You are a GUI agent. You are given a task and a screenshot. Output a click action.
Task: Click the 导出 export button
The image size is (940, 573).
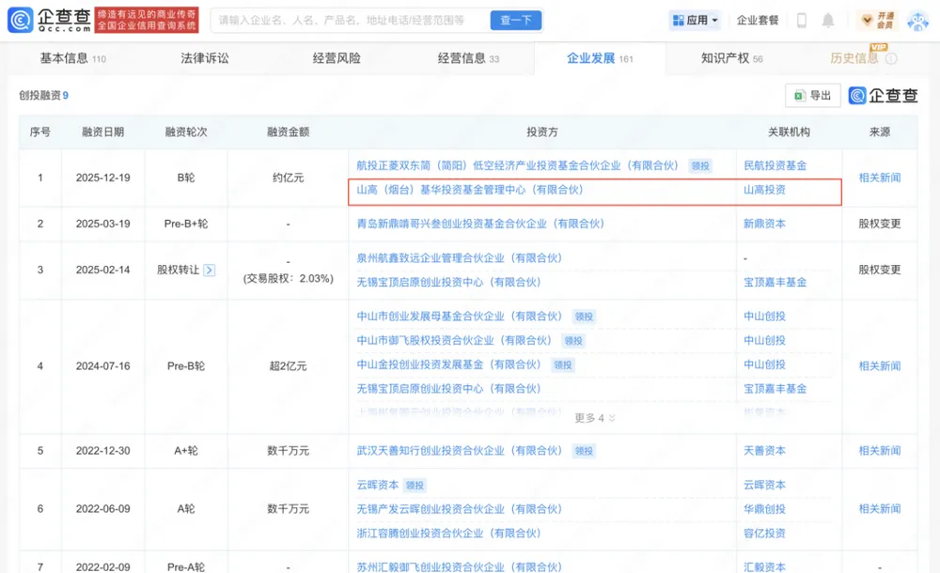(813, 95)
